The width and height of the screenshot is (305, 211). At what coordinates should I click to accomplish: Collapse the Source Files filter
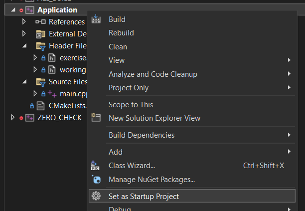[x=24, y=82]
